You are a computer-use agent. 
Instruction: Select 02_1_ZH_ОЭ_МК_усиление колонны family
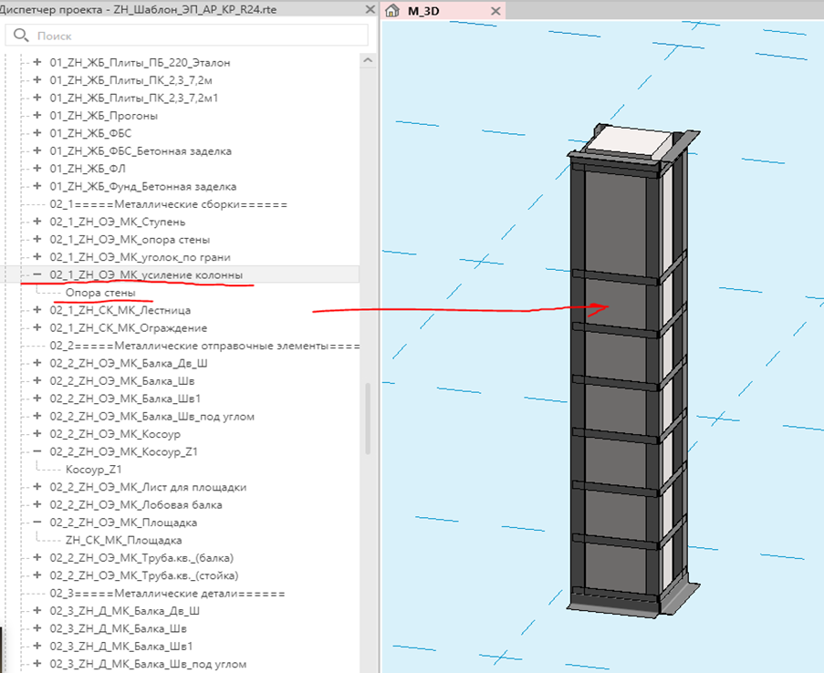pos(146,274)
